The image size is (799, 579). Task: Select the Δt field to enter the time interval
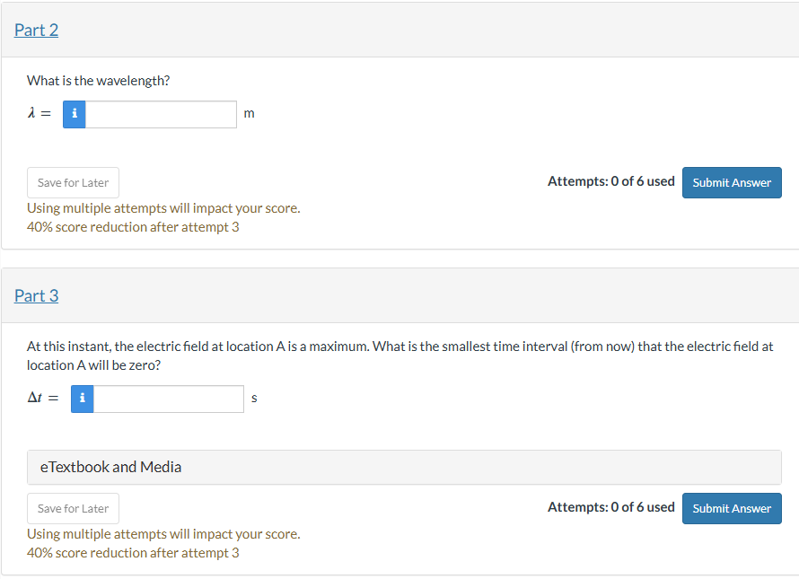[170, 399]
